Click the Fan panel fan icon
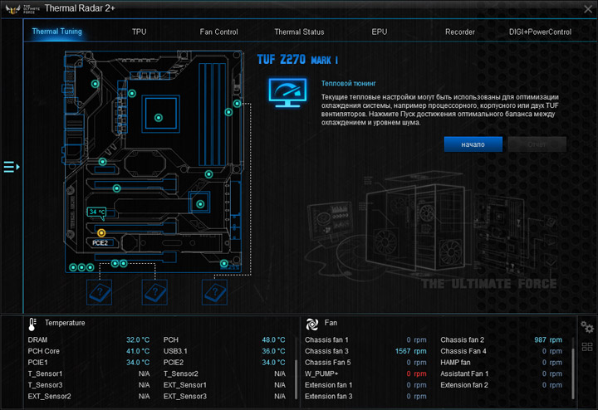Image resolution: width=598 pixels, height=410 pixels. click(312, 324)
